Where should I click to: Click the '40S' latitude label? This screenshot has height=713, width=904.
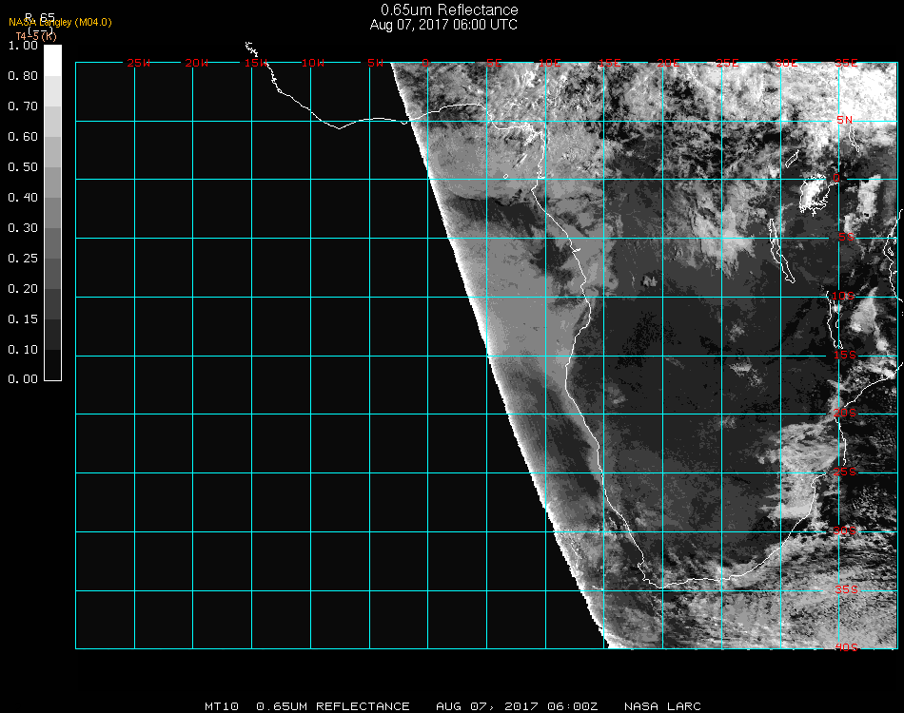(846, 647)
